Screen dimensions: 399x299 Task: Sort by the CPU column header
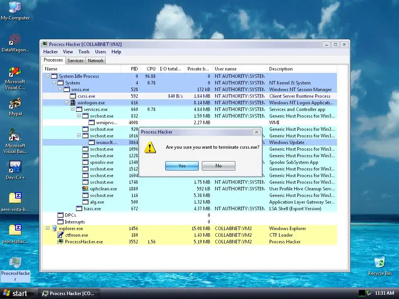point(149,69)
